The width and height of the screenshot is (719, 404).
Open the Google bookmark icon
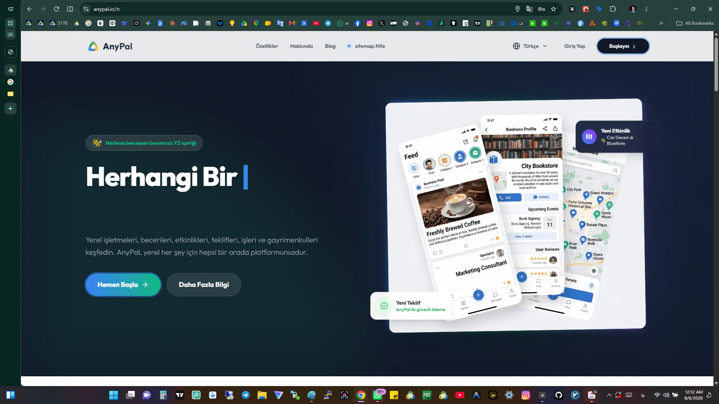coord(88,23)
